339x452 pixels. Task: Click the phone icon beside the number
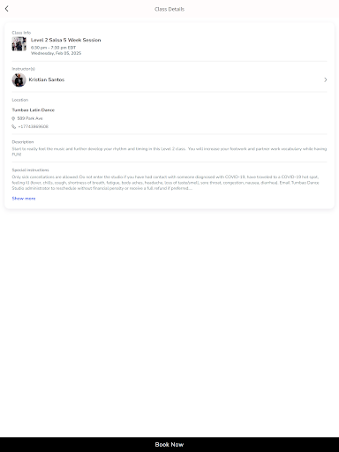[x=13, y=126]
